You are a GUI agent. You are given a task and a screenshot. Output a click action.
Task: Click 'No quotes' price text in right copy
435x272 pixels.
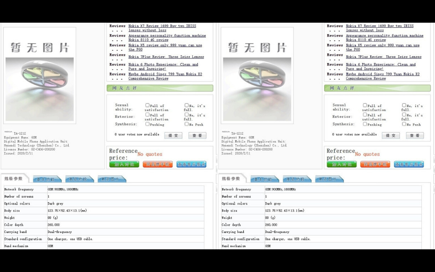point(367,154)
